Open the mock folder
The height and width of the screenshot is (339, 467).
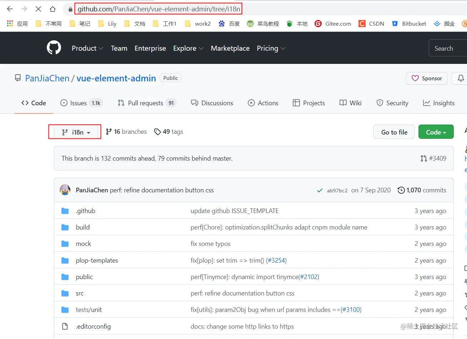click(x=84, y=244)
